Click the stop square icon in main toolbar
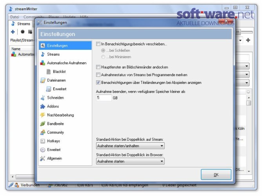The image size is (262, 196). tap(30, 32)
